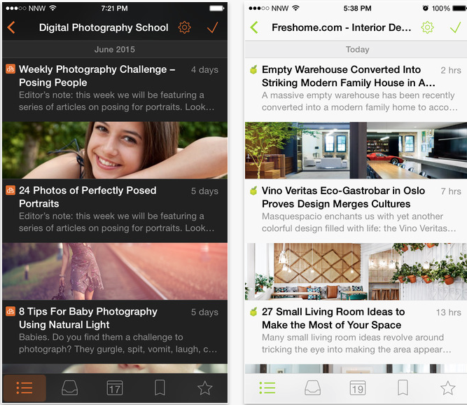Click summary starting 'Many small living room ideas'
The width and height of the screenshot is (467, 405).
point(356,343)
